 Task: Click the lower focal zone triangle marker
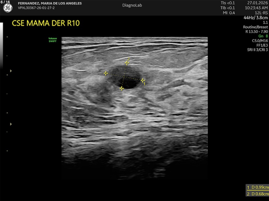(11, 124)
